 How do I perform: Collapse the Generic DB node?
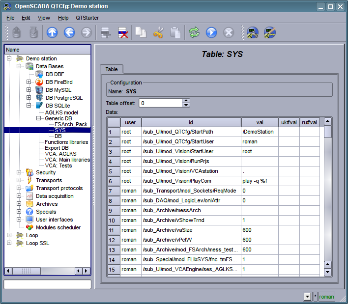click(38, 118)
